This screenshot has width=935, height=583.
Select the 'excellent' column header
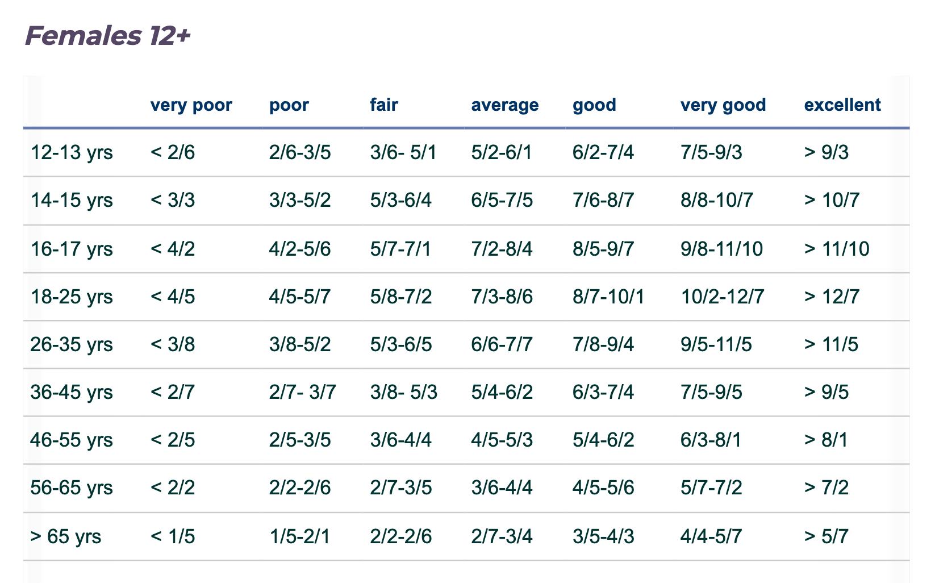click(x=842, y=105)
